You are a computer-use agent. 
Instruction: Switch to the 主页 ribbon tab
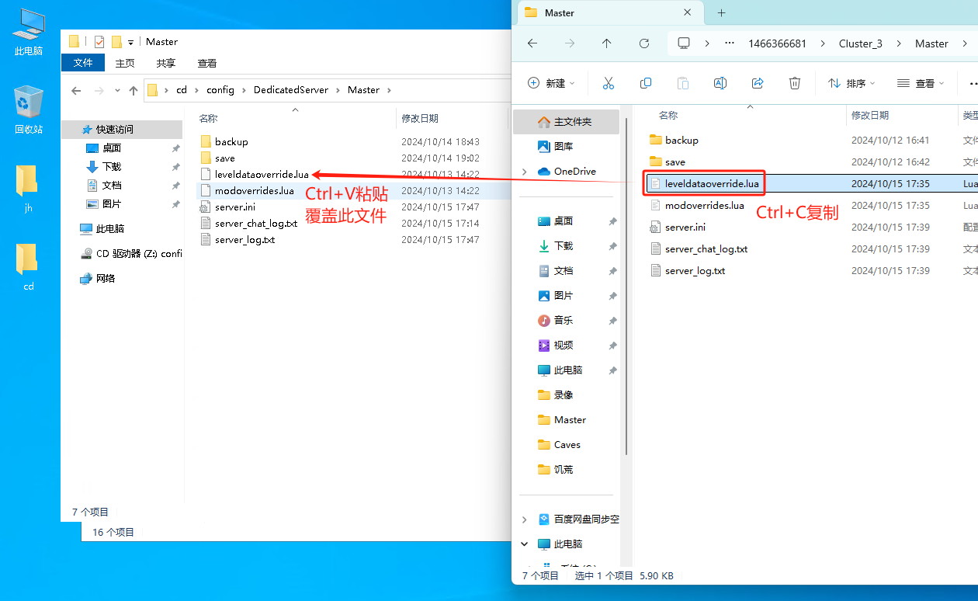tap(124, 63)
